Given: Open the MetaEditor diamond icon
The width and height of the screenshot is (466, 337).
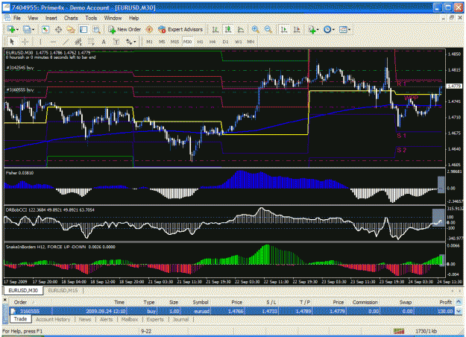Looking at the screenshot, I should pyautogui.click(x=149, y=29).
